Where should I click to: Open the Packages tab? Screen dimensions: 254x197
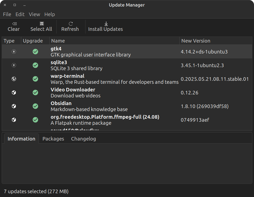(x=53, y=139)
